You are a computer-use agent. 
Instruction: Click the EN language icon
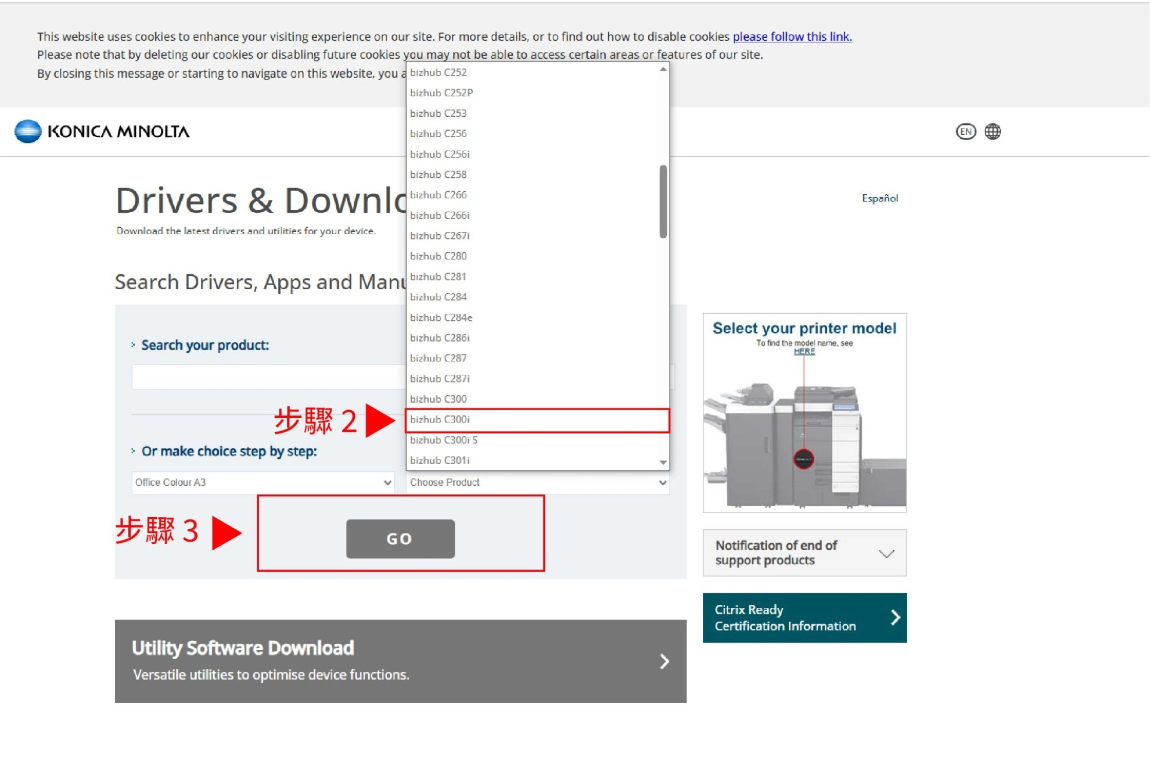[x=965, y=132]
